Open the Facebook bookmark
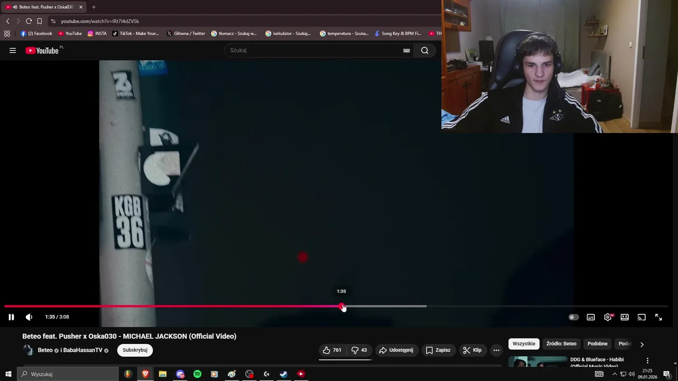Viewport: 678px width, 381px height. tap(36, 33)
